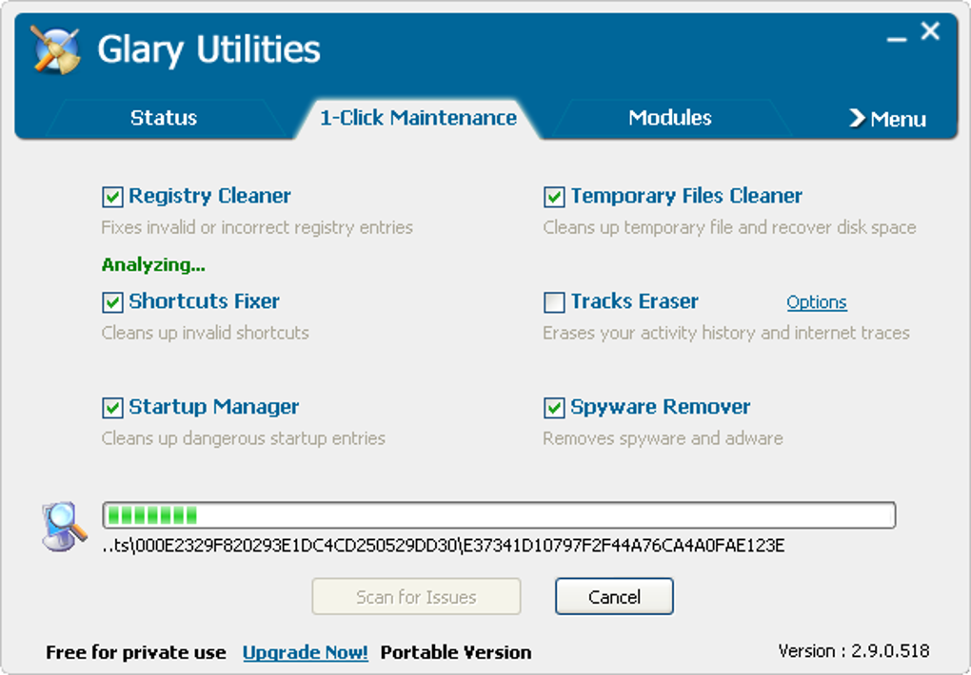Uncheck the Temporary Files Cleaner checkbox
This screenshot has width=971, height=675.
tap(554, 197)
